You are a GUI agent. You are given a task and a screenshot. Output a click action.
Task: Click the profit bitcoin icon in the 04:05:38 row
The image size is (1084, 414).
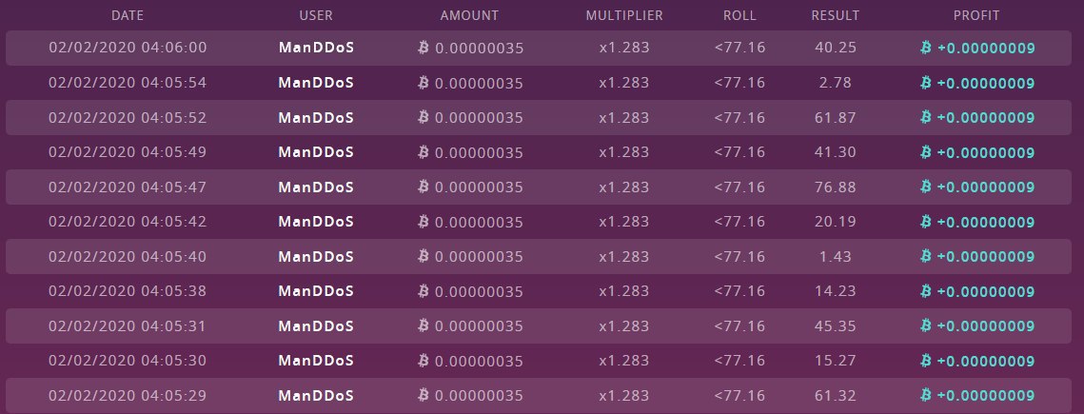pos(926,290)
